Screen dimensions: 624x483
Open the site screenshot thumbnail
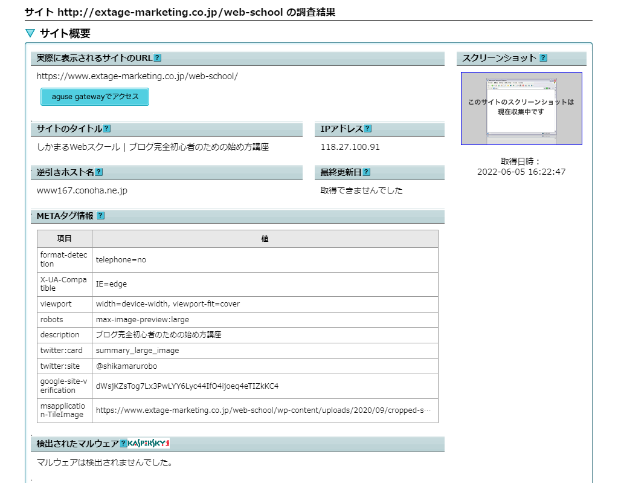tap(521, 108)
